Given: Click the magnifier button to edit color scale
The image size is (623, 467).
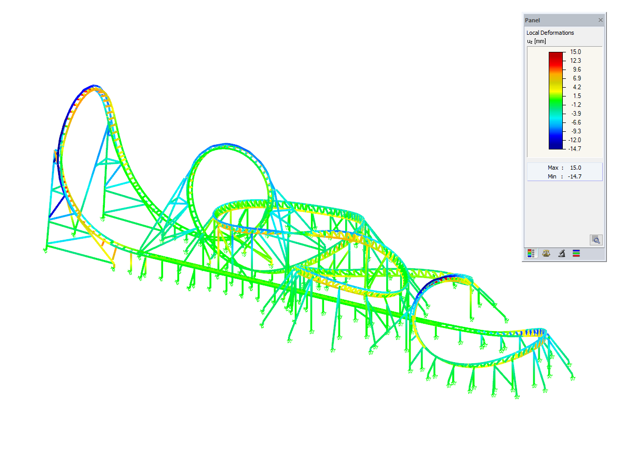Looking at the screenshot, I should pos(596,240).
